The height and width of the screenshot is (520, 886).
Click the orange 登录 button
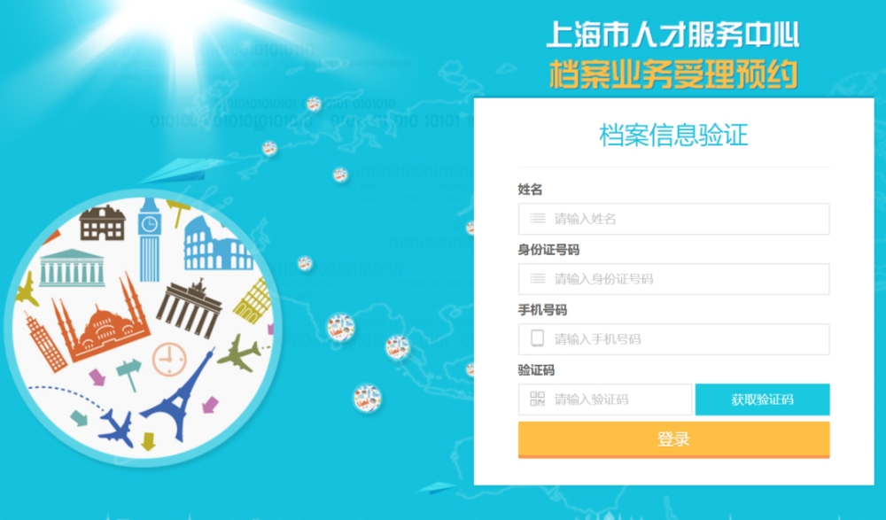pos(673,439)
